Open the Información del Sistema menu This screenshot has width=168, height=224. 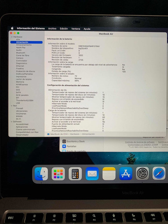tap(30, 28)
